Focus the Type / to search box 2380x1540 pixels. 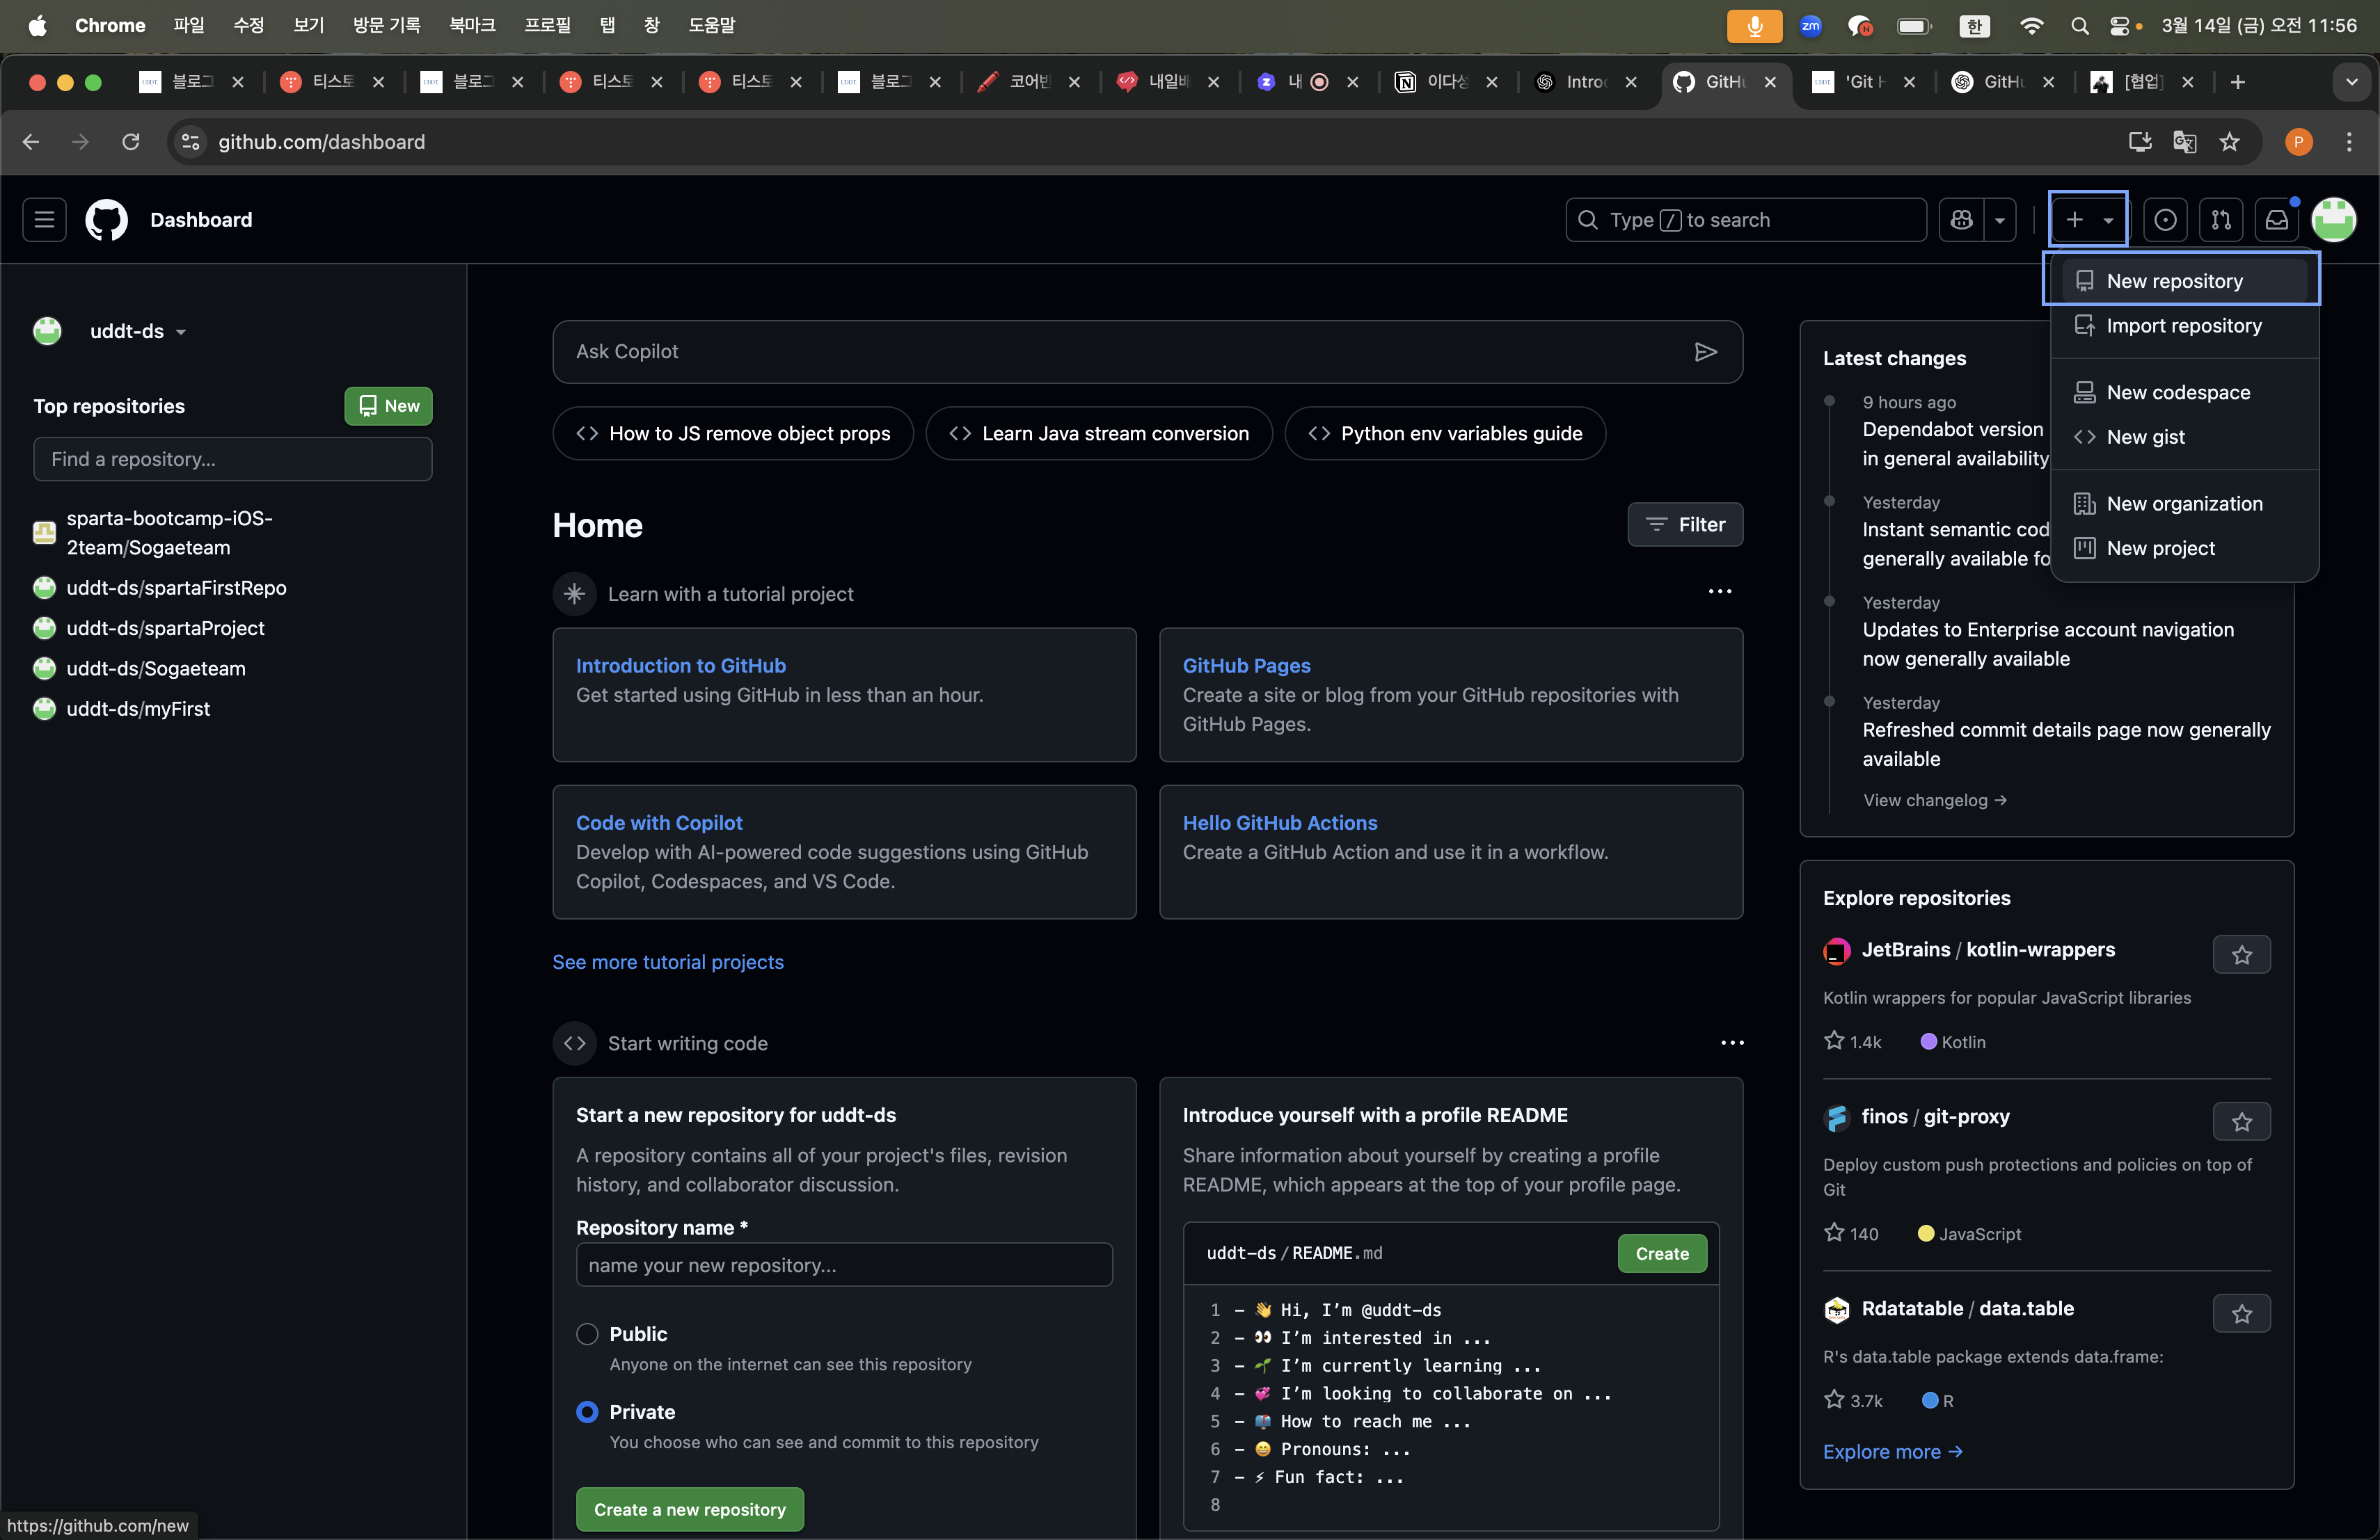pos(1746,220)
